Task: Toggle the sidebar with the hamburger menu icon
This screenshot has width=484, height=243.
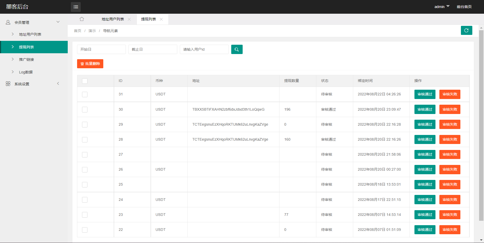Action: [x=76, y=7]
